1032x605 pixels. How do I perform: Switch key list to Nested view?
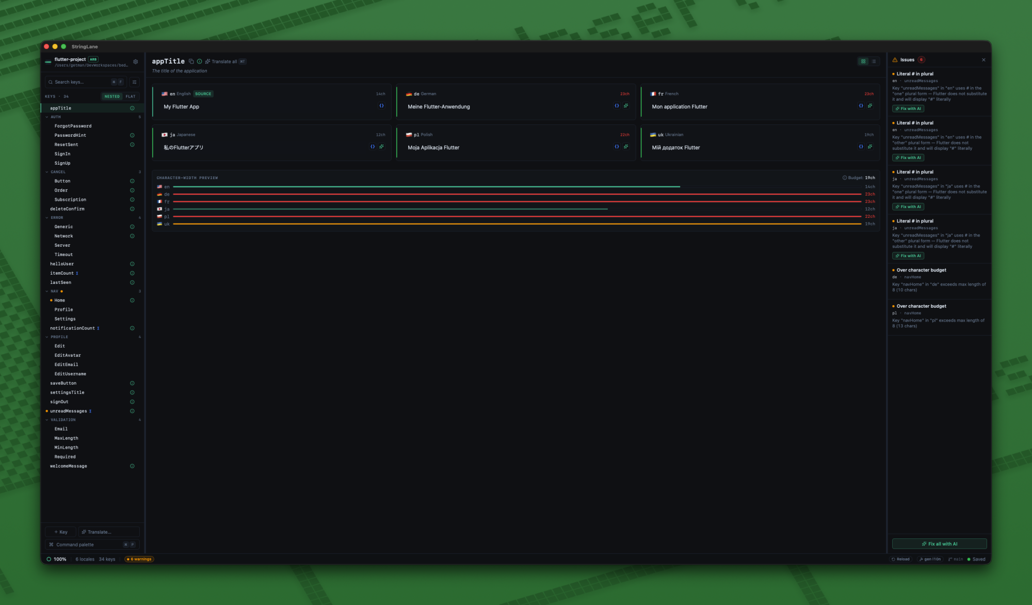tap(112, 97)
